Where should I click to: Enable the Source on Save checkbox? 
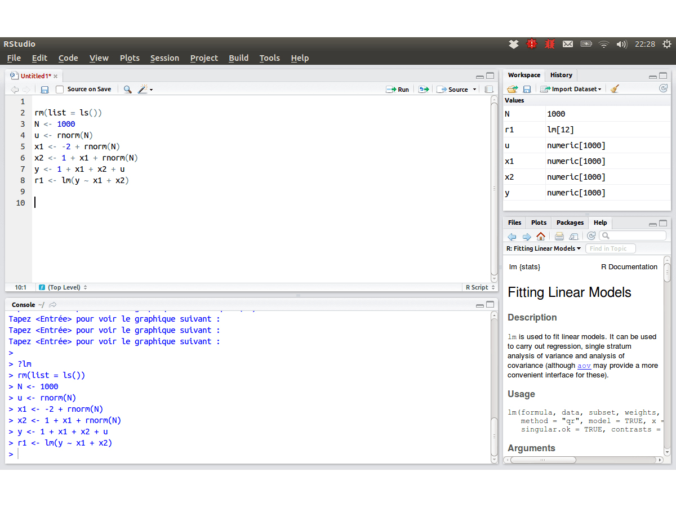[x=60, y=90]
